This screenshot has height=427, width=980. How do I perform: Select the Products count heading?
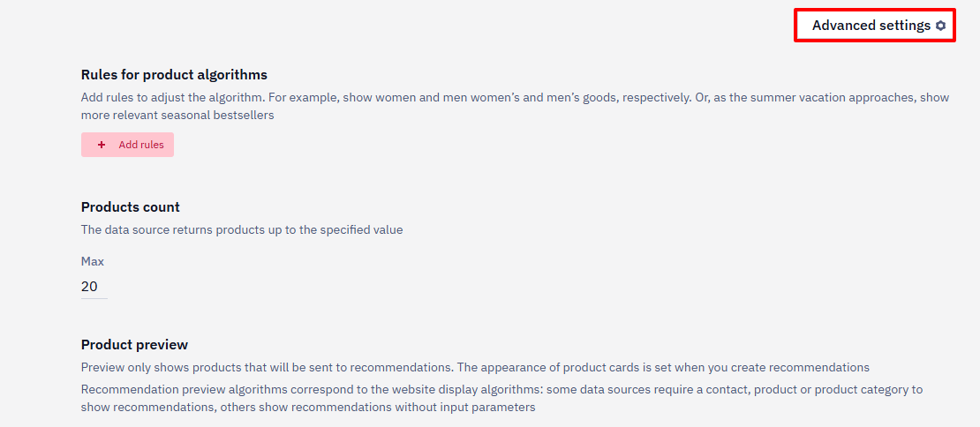(131, 206)
